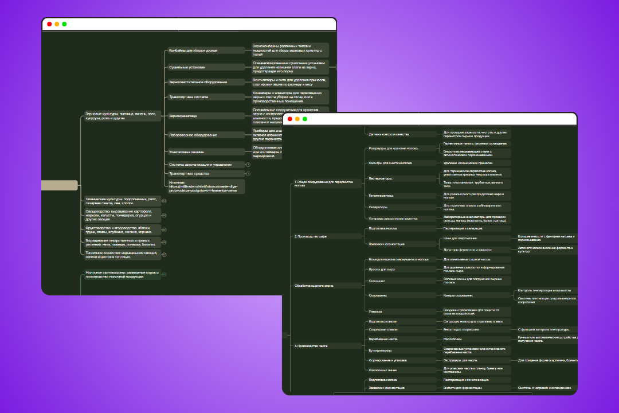Select the Упаковочные машины node
The image size is (619, 413).
pos(206,152)
